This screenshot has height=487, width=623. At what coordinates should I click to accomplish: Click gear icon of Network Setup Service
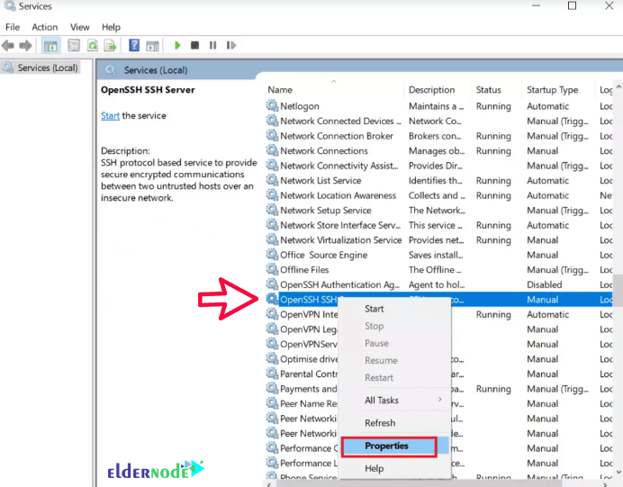(x=272, y=210)
